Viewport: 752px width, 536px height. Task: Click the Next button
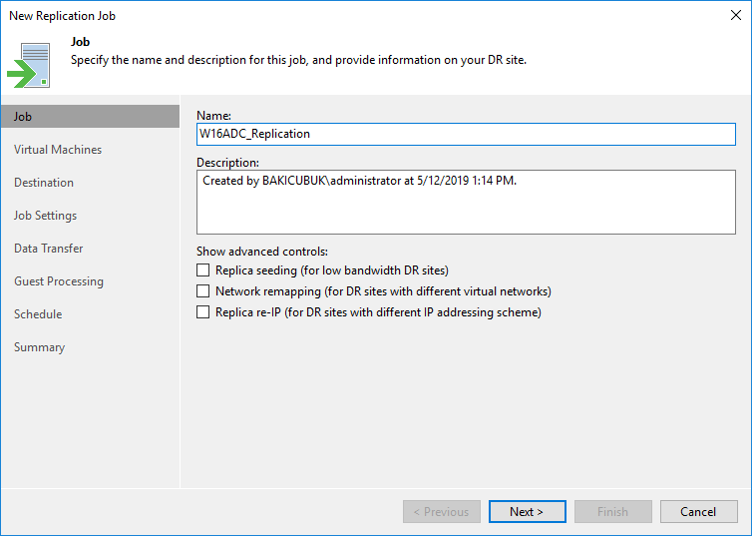[x=527, y=511]
